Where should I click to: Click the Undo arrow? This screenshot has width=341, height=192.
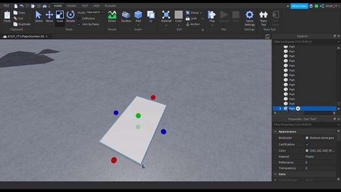(21, 6)
